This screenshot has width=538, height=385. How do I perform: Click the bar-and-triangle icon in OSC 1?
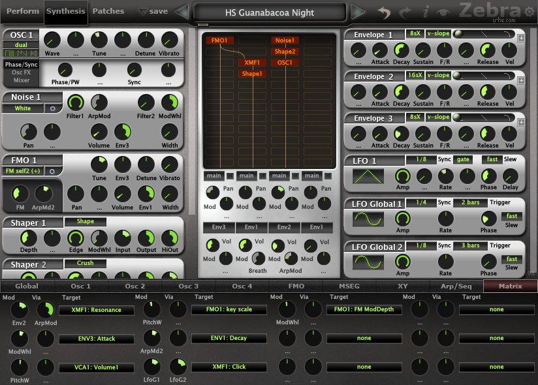34,53
